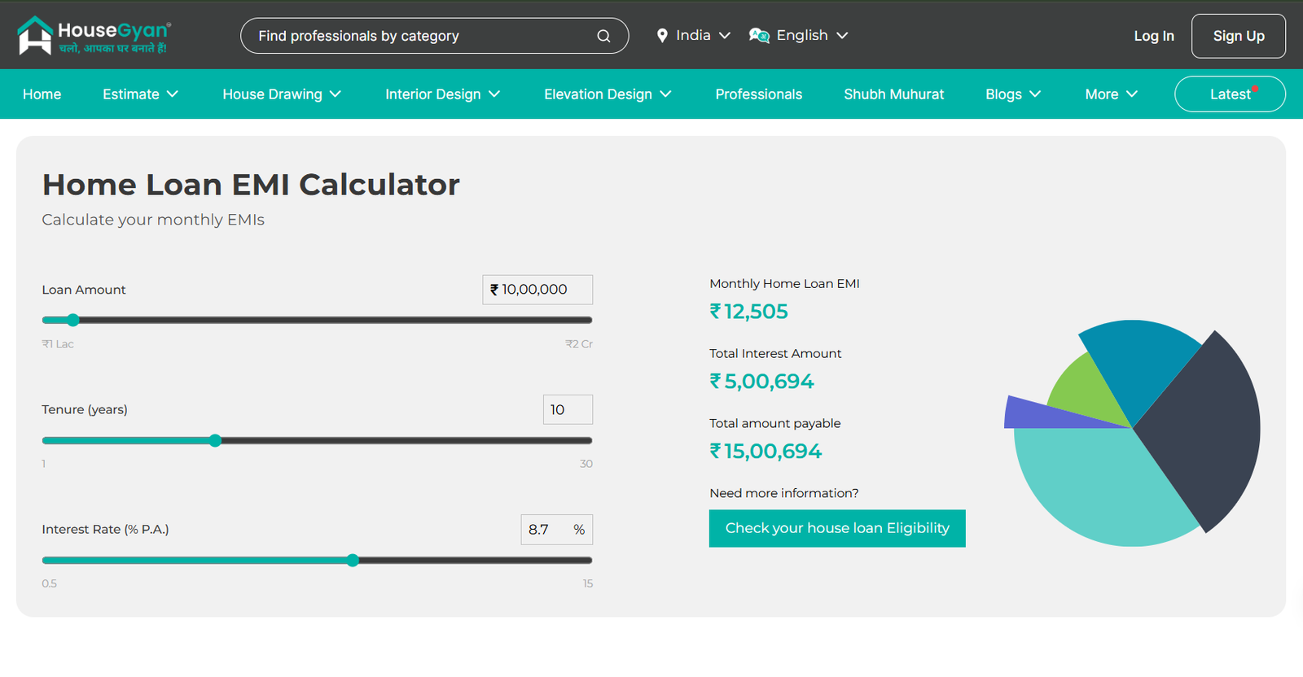This screenshot has height=677, width=1303.
Task: Open the Latest updates button
Action: click(1230, 94)
